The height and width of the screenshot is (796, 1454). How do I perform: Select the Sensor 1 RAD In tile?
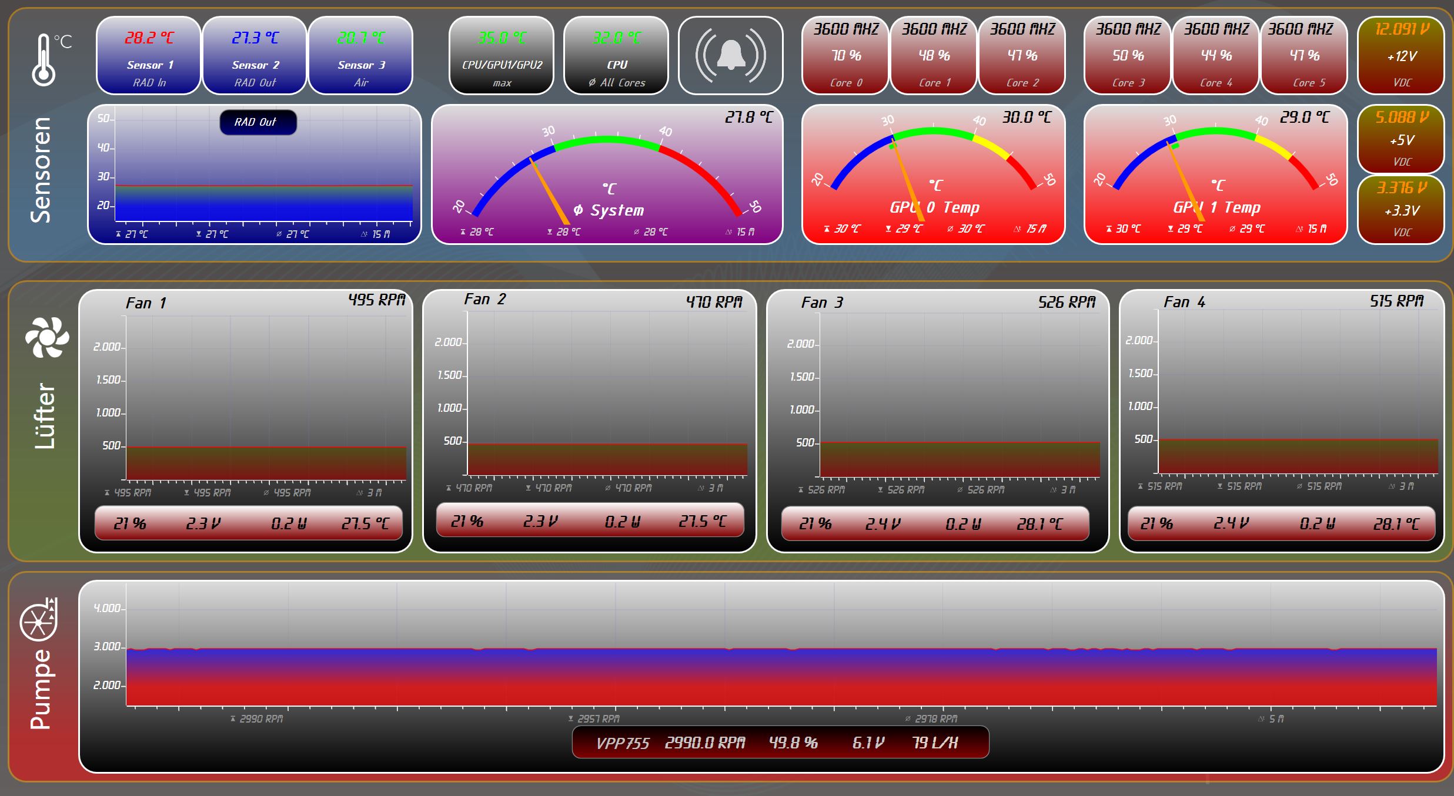point(149,56)
